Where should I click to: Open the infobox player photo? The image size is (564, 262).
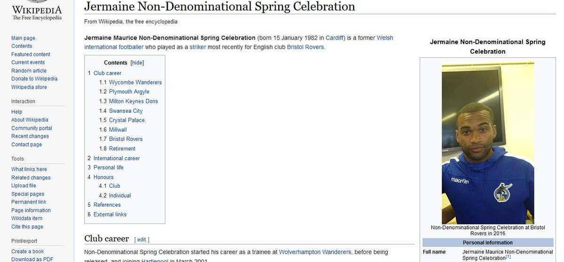(x=488, y=143)
